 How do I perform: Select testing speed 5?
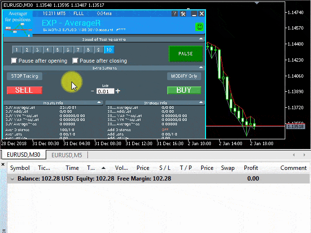pyautogui.click(x=57, y=50)
